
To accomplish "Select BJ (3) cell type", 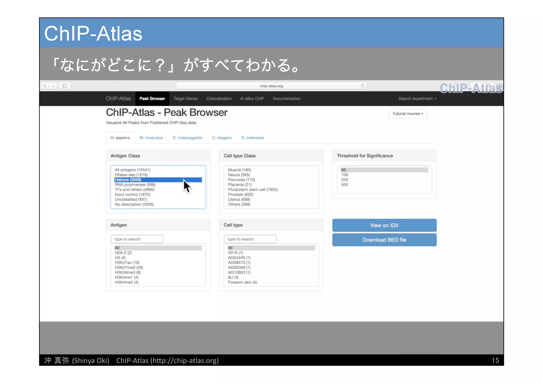I will [271, 277].
